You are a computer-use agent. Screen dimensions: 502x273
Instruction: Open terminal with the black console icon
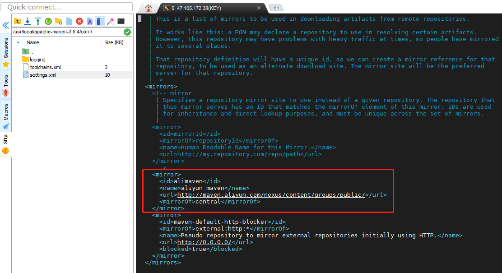coord(121,22)
